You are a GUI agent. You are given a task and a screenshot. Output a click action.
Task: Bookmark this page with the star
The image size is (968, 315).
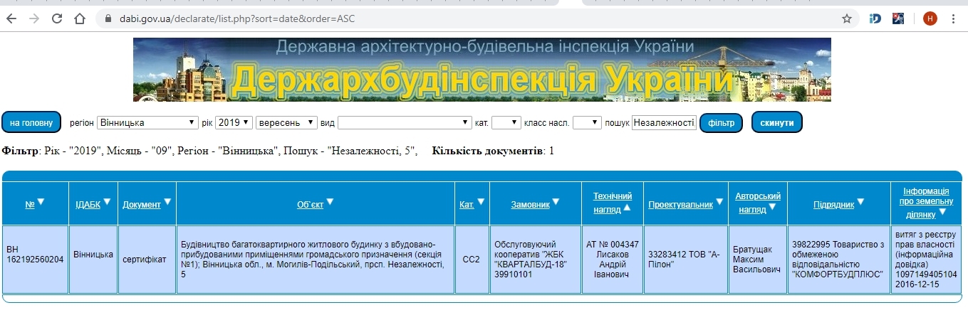(846, 19)
